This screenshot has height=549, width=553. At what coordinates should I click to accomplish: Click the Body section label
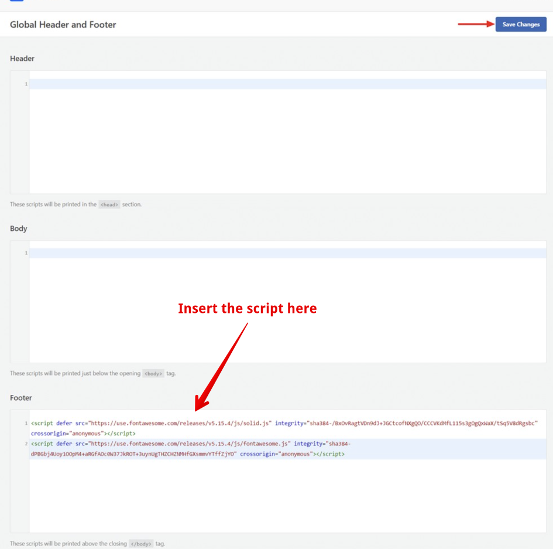click(18, 228)
